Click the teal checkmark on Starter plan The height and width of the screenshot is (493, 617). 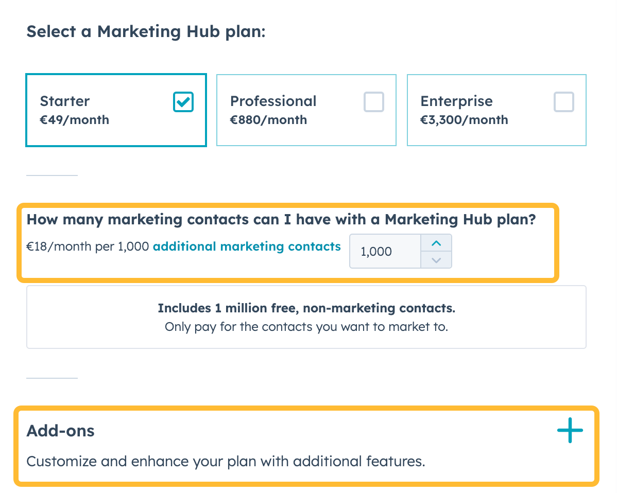coord(183,102)
